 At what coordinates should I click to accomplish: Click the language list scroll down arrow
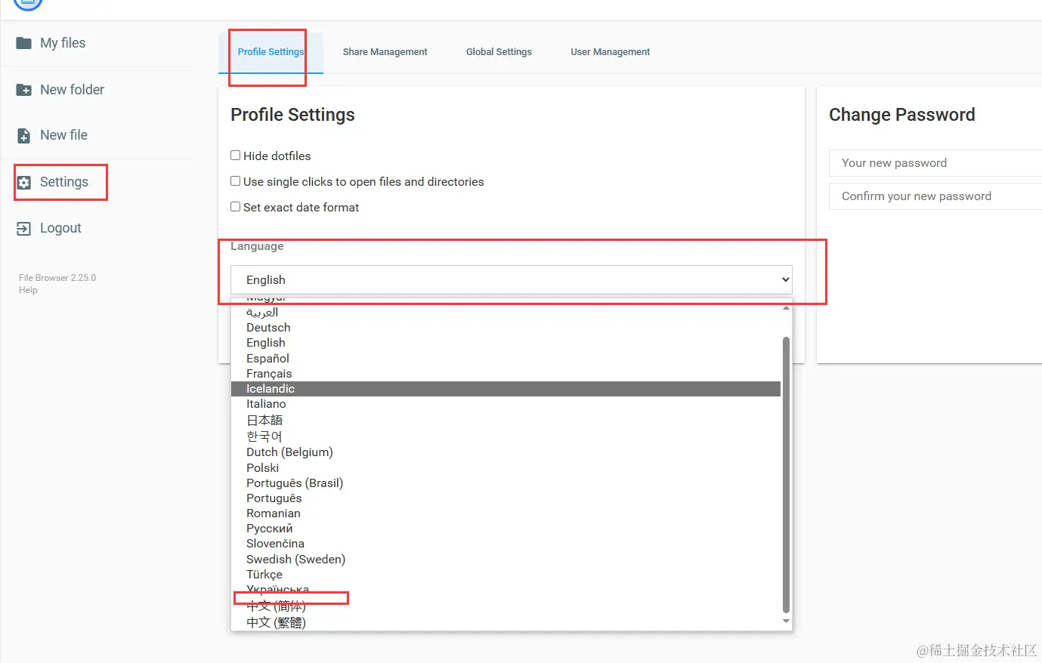coord(787,621)
